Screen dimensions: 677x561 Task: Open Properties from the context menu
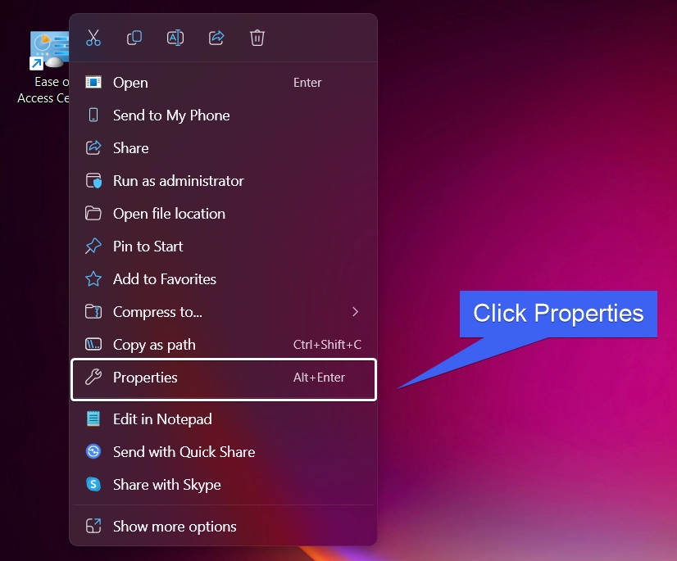(223, 379)
